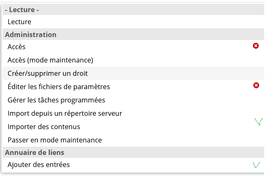
Task: Select the Accès right
Action: (x=133, y=47)
